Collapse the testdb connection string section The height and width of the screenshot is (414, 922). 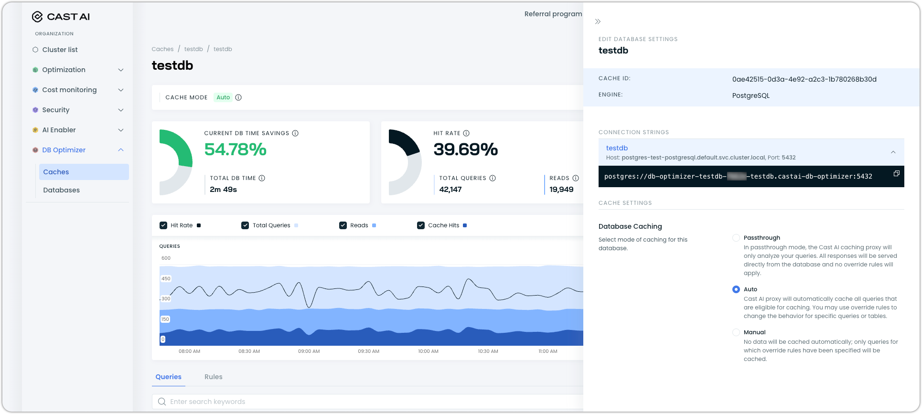point(893,152)
